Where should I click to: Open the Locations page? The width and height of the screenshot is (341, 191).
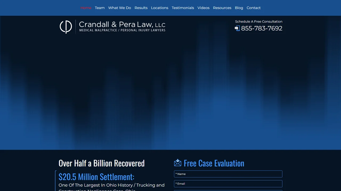(x=160, y=8)
